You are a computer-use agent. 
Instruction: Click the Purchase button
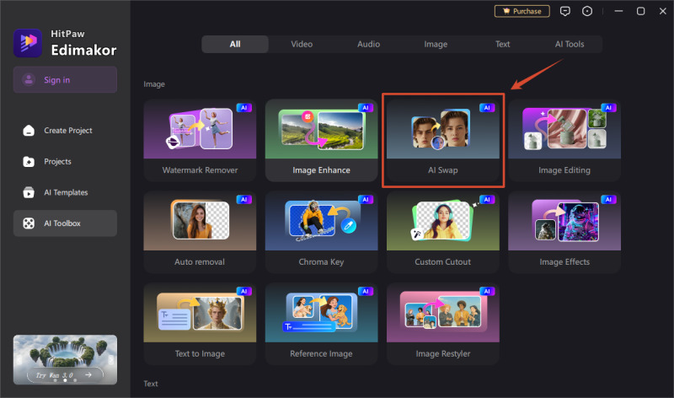(x=522, y=11)
